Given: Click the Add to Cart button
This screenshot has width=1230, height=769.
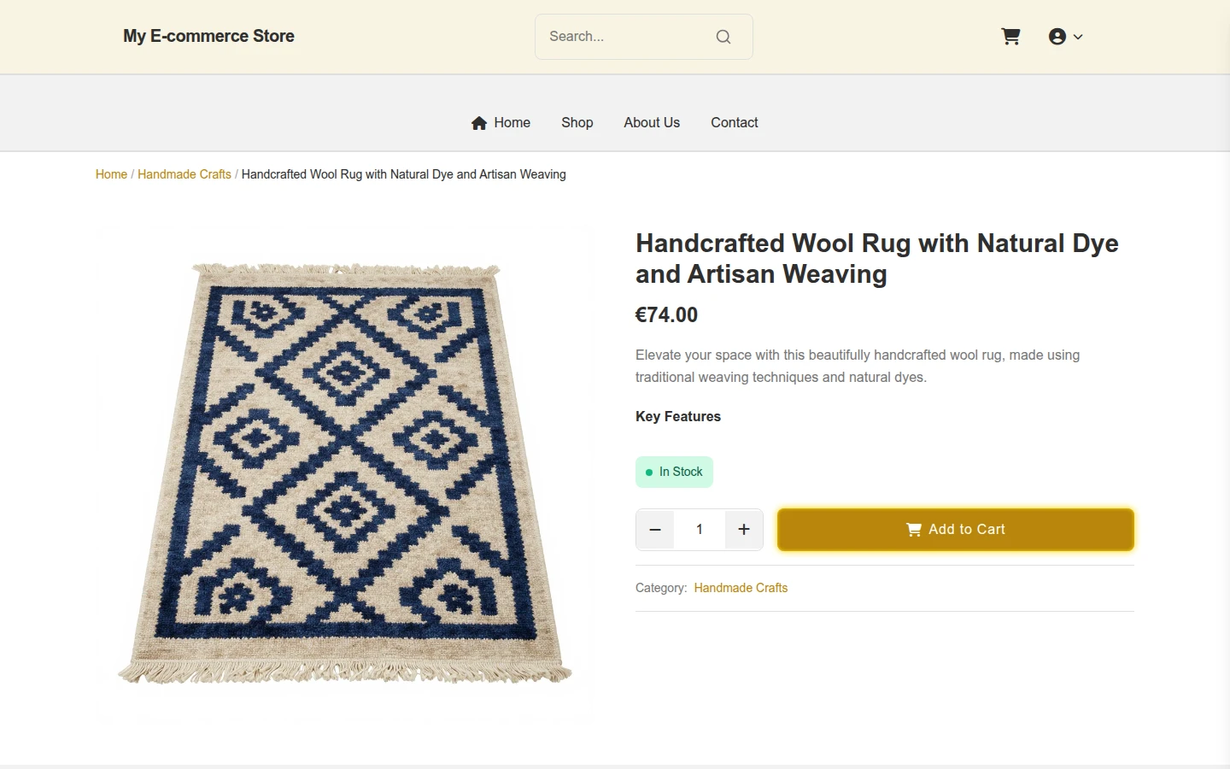Looking at the screenshot, I should [956, 530].
